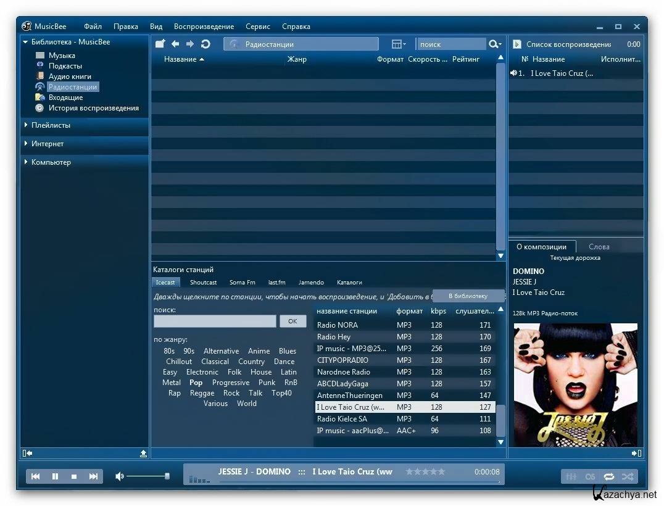Toggle repeat mode in the player bar
The height and width of the screenshot is (506, 664).
click(x=608, y=476)
